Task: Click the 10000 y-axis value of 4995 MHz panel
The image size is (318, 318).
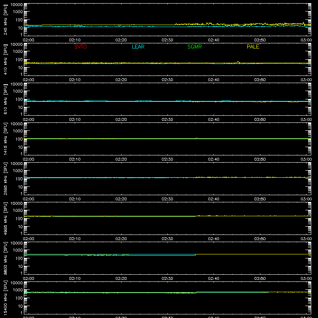Action: [x=17, y=204]
